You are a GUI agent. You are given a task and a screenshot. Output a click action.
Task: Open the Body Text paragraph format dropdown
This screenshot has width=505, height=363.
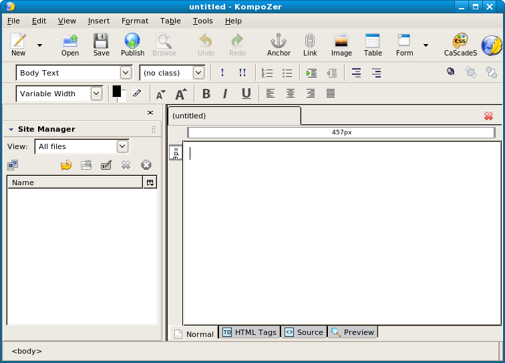(126, 73)
